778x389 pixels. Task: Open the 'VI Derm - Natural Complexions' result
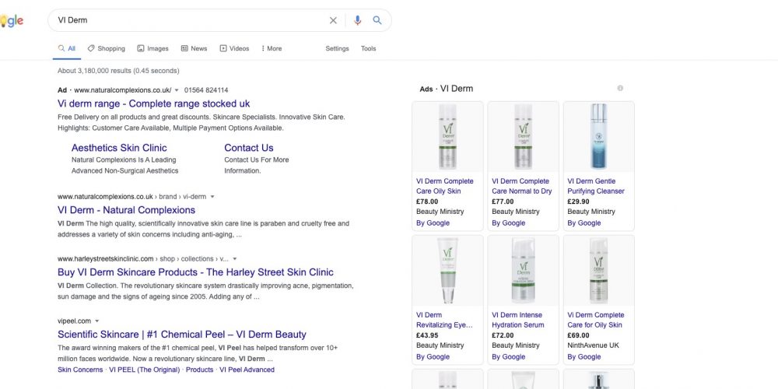click(x=127, y=210)
